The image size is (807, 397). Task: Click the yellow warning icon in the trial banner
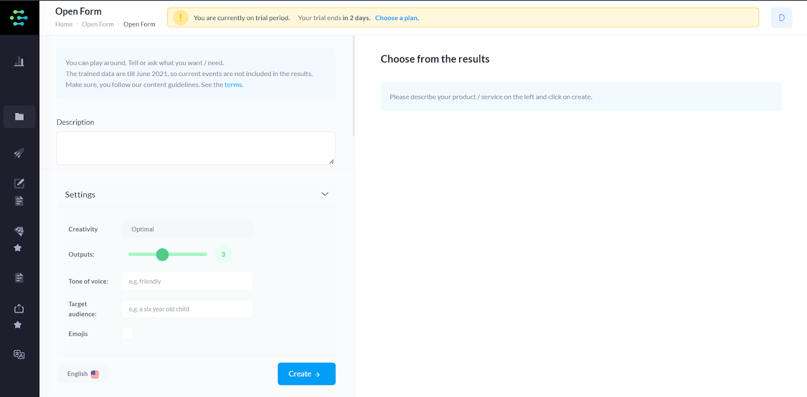(181, 18)
